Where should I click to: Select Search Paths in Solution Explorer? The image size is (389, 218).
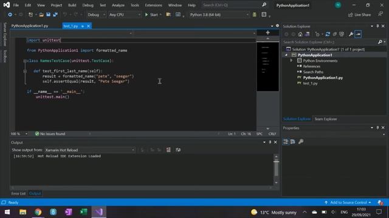pyautogui.click(x=313, y=72)
